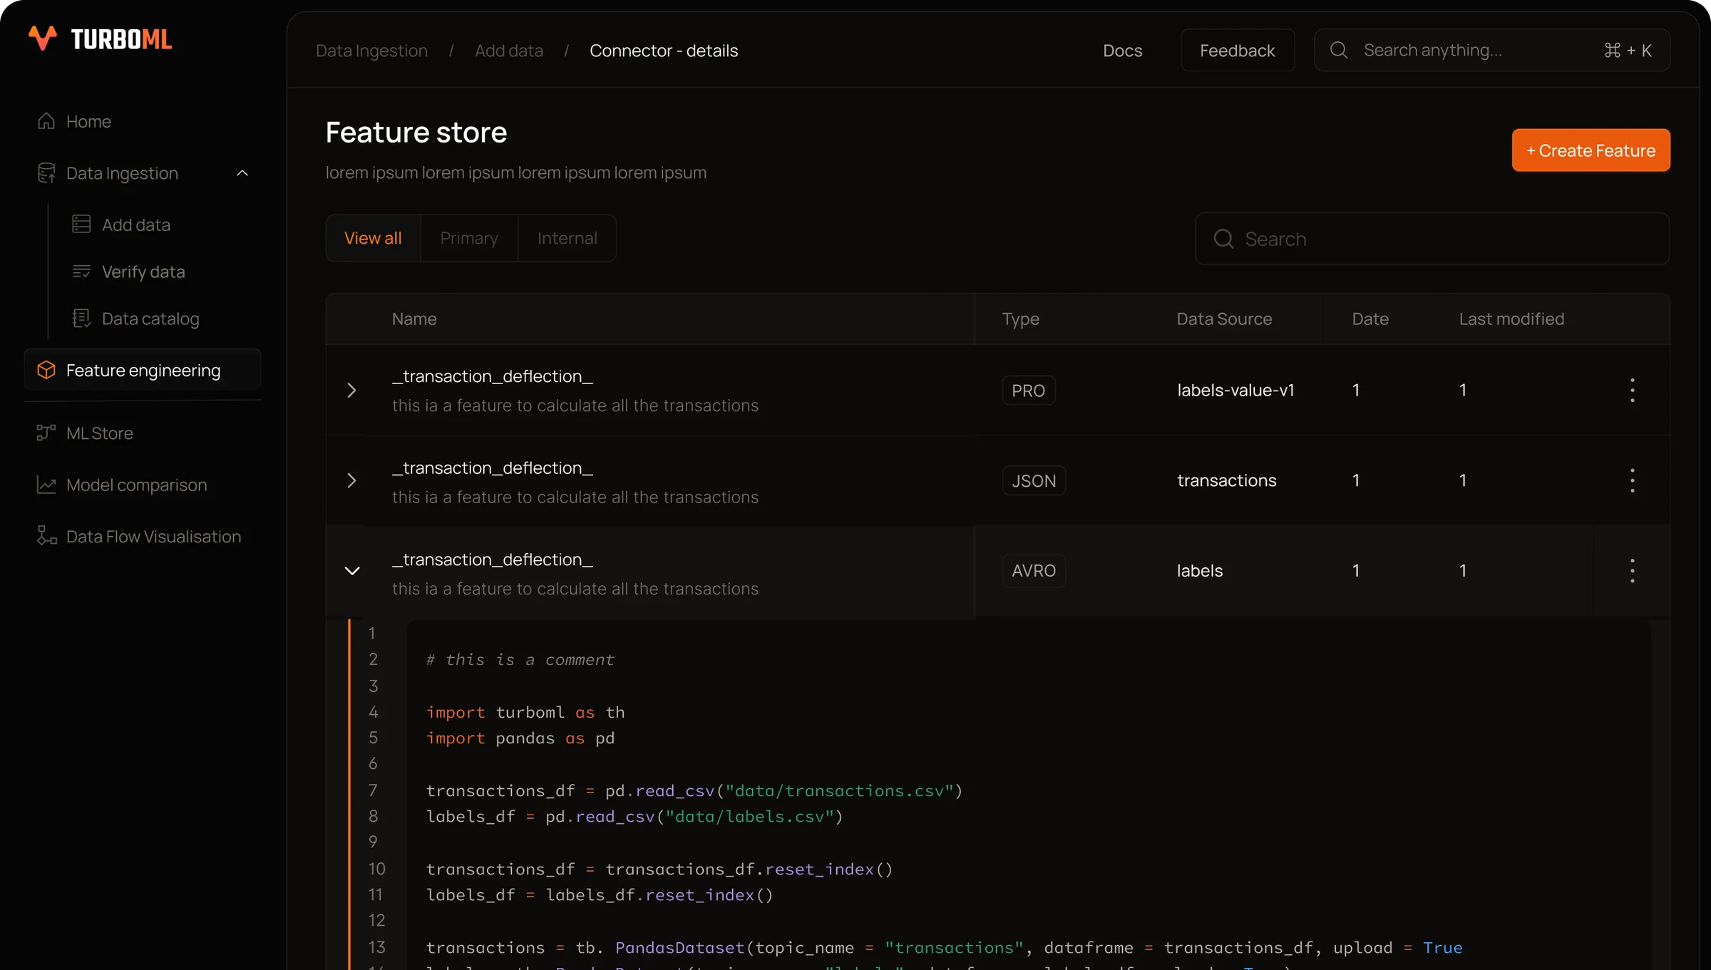1711x970 pixels.
Task: Click the magnifier icon in top search
Action: coord(1339,50)
